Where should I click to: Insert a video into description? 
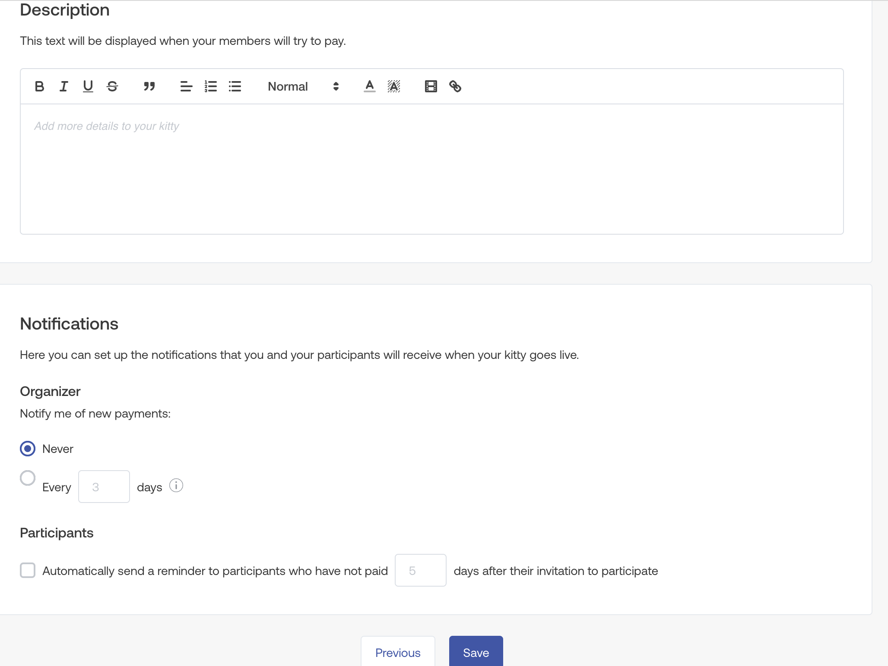(x=431, y=86)
